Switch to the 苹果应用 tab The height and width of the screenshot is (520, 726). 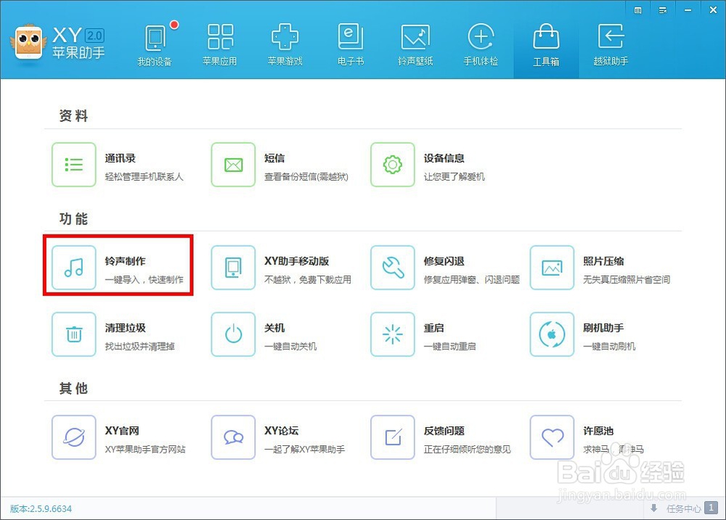click(219, 45)
